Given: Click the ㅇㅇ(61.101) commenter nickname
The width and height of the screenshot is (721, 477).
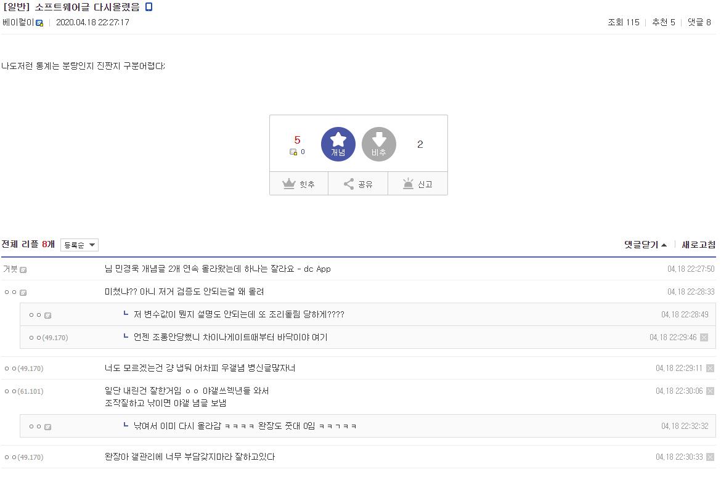Looking at the screenshot, I should [x=23, y=391].
